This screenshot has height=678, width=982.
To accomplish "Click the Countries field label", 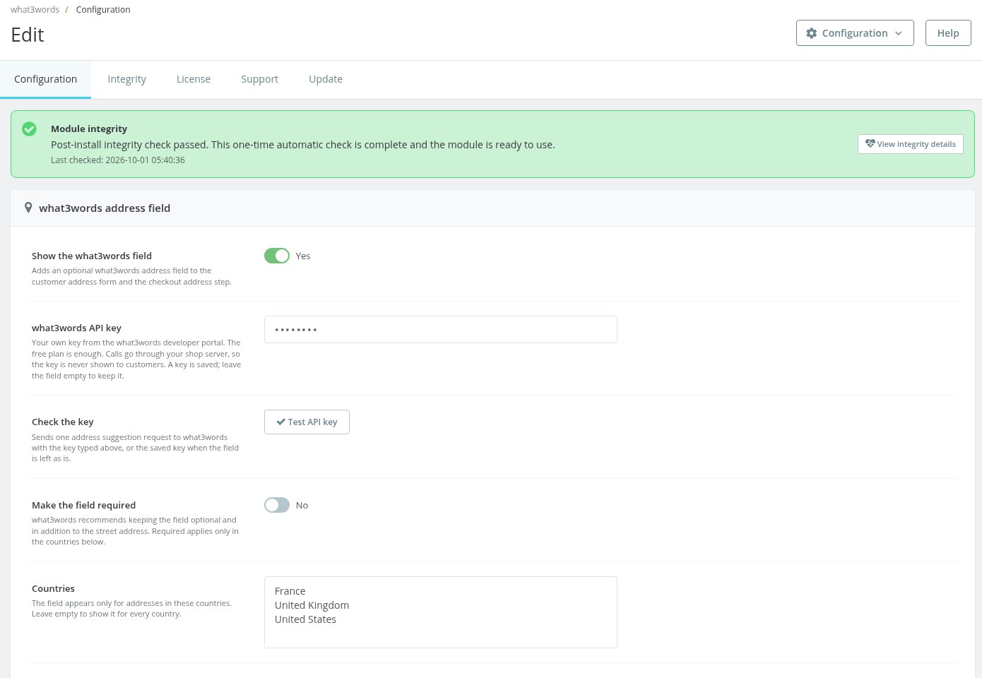I will tap(53, 588).
